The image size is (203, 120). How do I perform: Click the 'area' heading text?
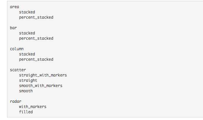click(14, 7)
